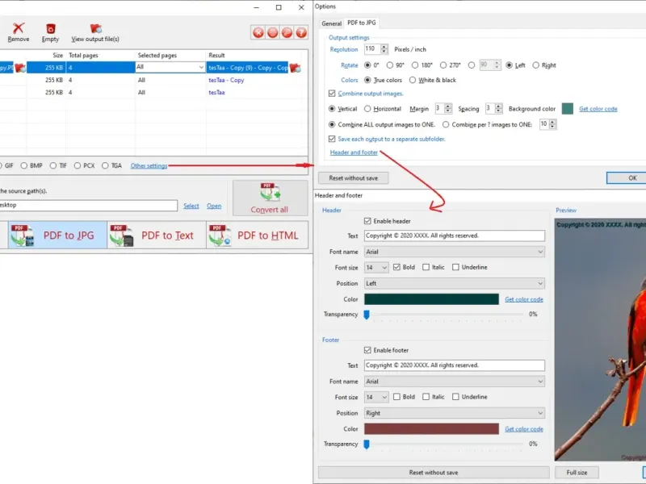Click the Select path link
The width and height of the screenshot is (646, 484).
(191, 206)
